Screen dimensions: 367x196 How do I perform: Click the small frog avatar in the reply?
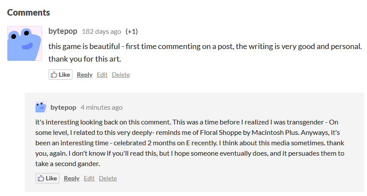[41, 107]
